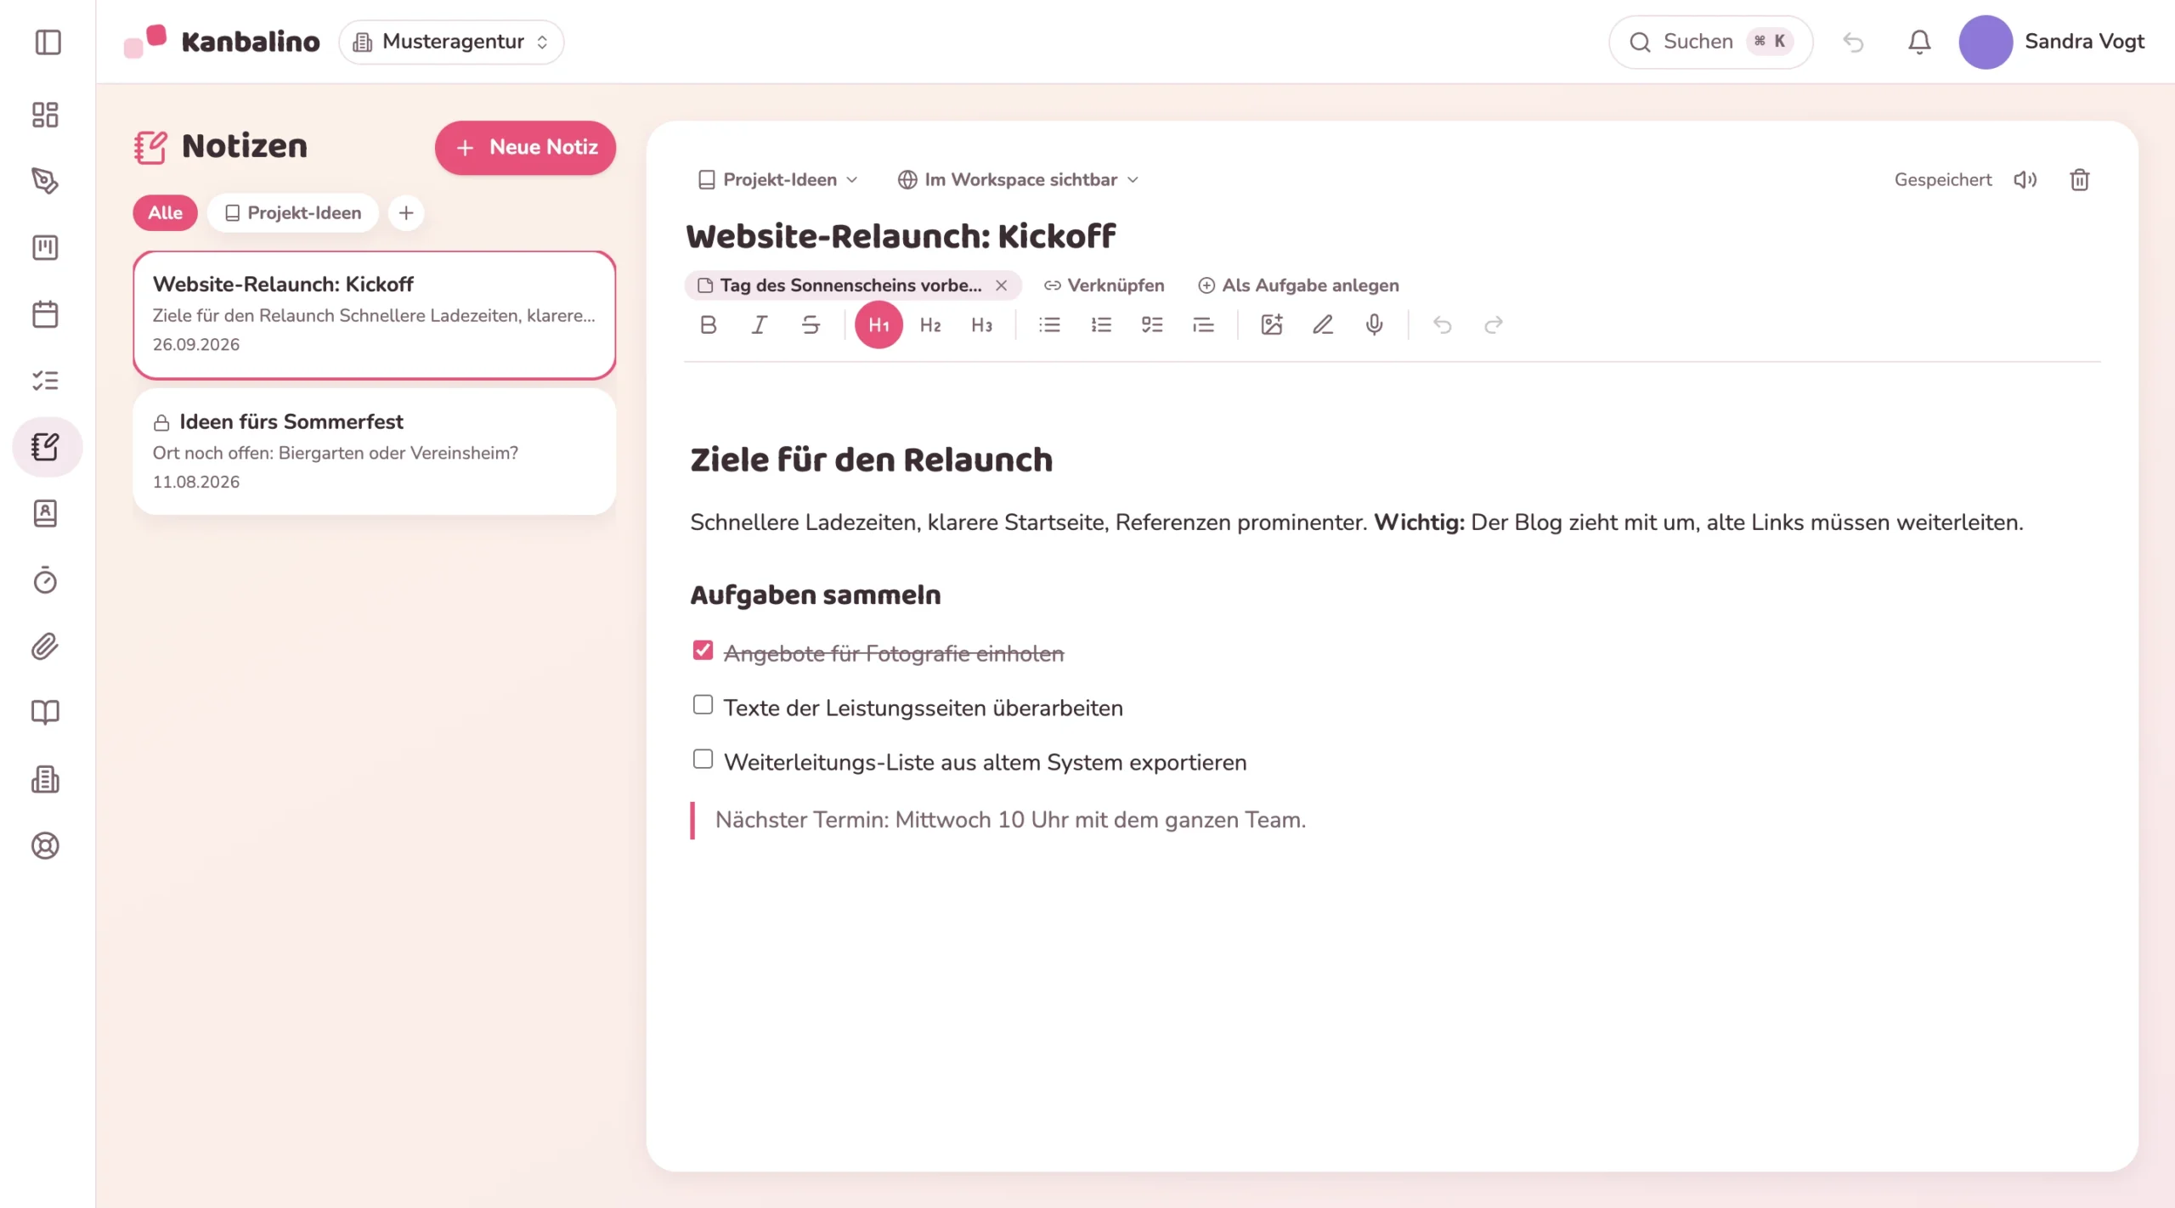This screenshot has height=1208, width=2175.
Task: Open the Projekt-Ideen notebook dropdown in the editor
Action: pyautogui.click(x=778, y=179)
